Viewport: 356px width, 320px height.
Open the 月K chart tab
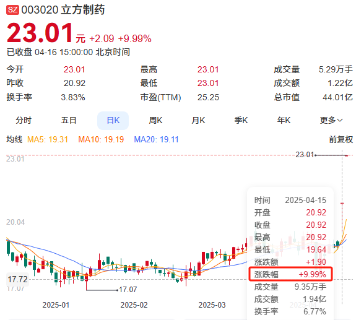click(x=198, y=120)
